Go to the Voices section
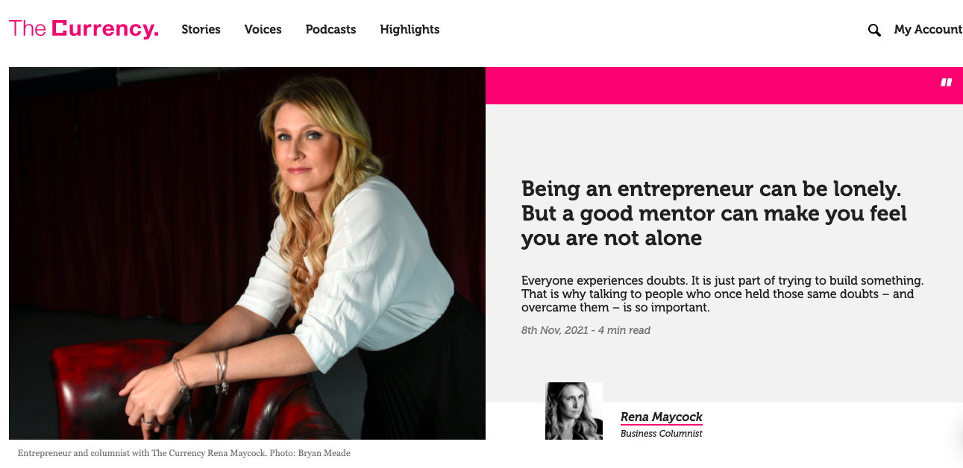963x468 pixels. click(263, 30)
